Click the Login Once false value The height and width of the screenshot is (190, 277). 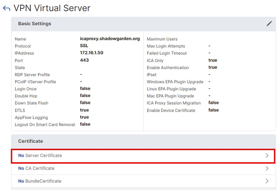point(85,89)
